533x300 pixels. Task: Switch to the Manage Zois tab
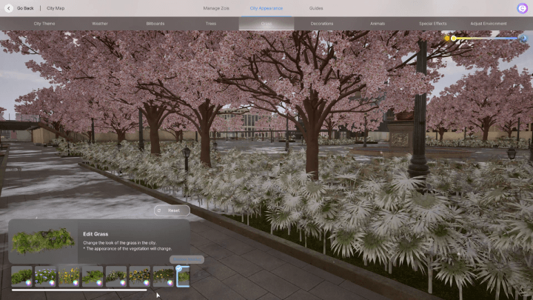click(x=216, y=8)
